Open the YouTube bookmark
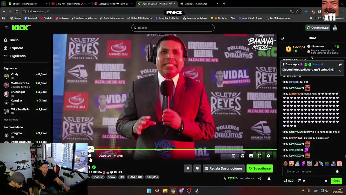The image size is (346, 195). [46, 18]
